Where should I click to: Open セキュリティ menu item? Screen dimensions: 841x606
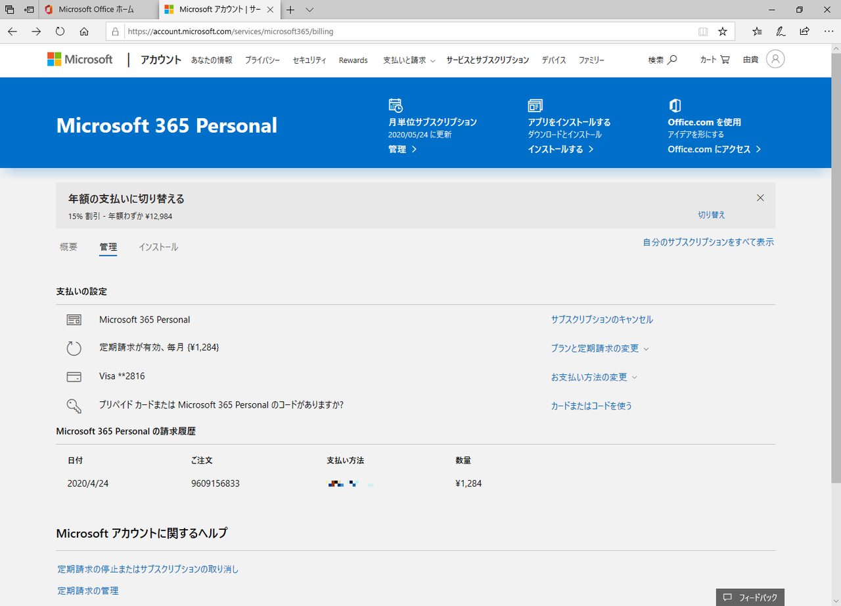[309, 60]
